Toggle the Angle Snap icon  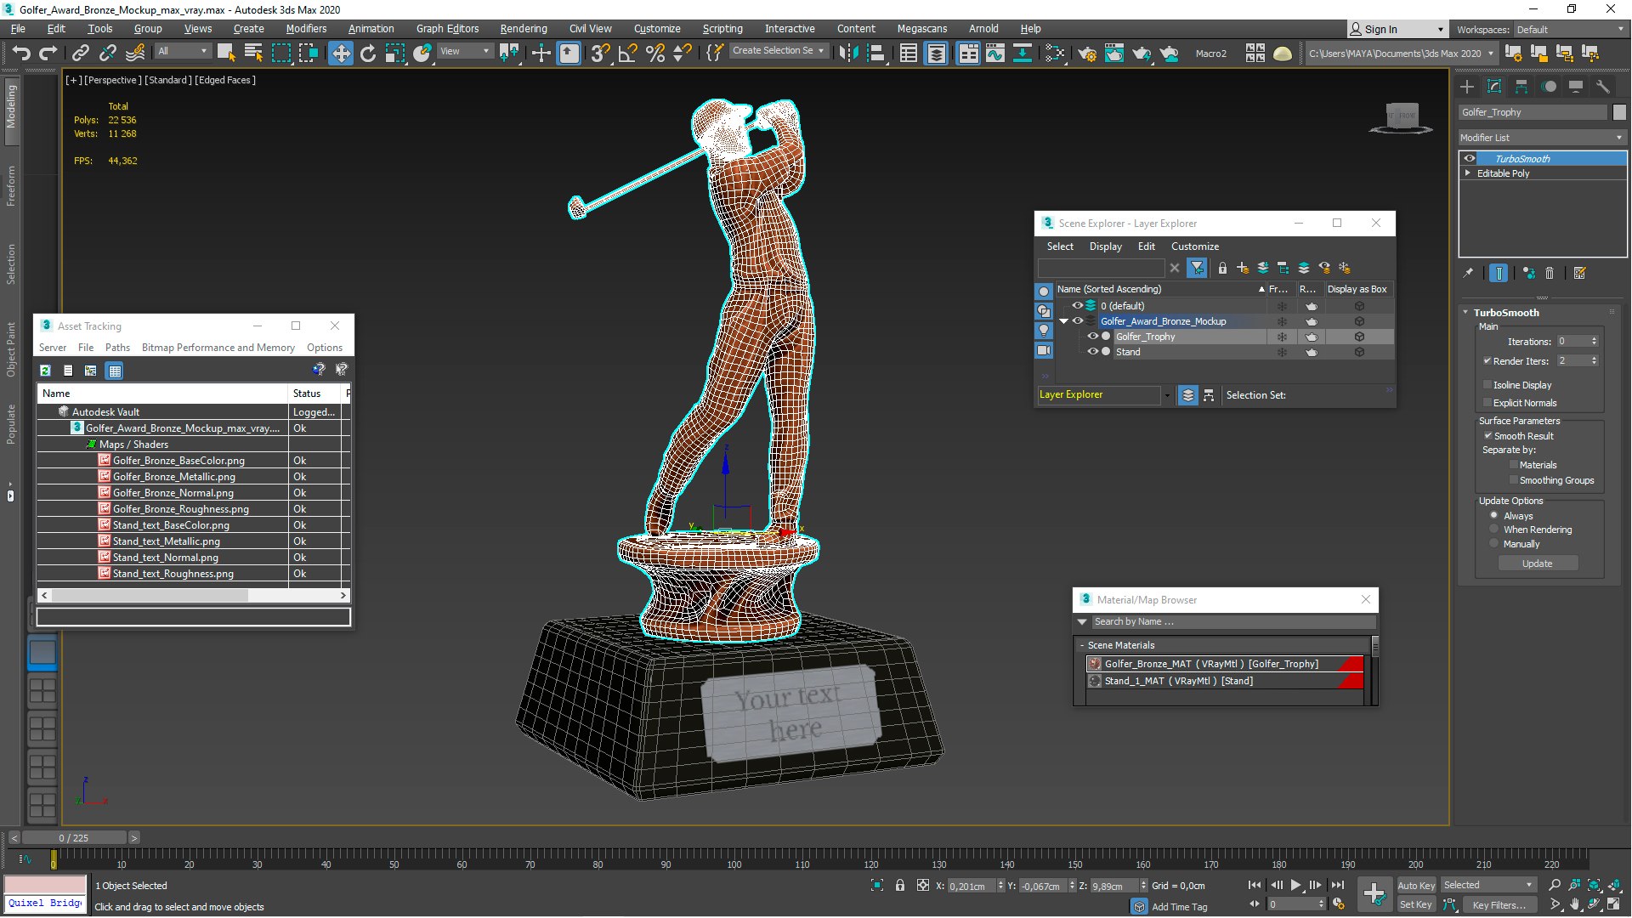pos(627,54)
